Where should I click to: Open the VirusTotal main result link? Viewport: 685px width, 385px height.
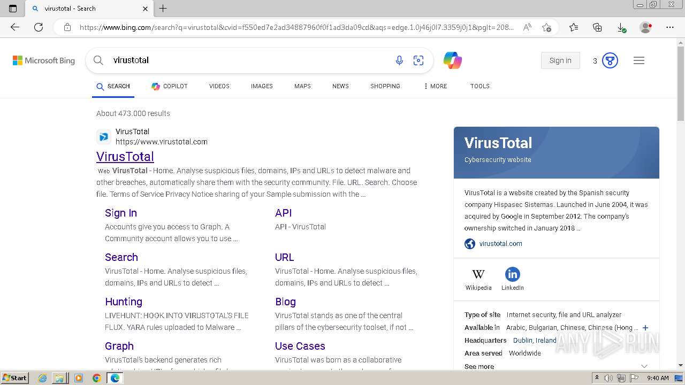[125, 157]
